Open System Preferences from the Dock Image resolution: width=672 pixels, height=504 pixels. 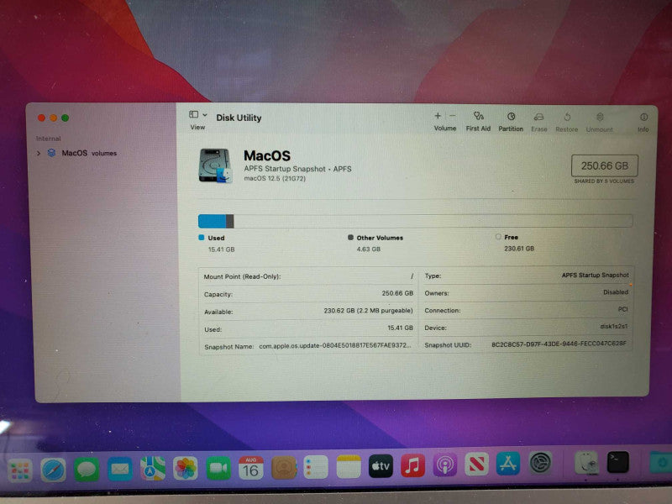click(x=540, y=464)
